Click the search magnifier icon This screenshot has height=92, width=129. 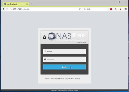pyautogui.click(x=85, y=9)
